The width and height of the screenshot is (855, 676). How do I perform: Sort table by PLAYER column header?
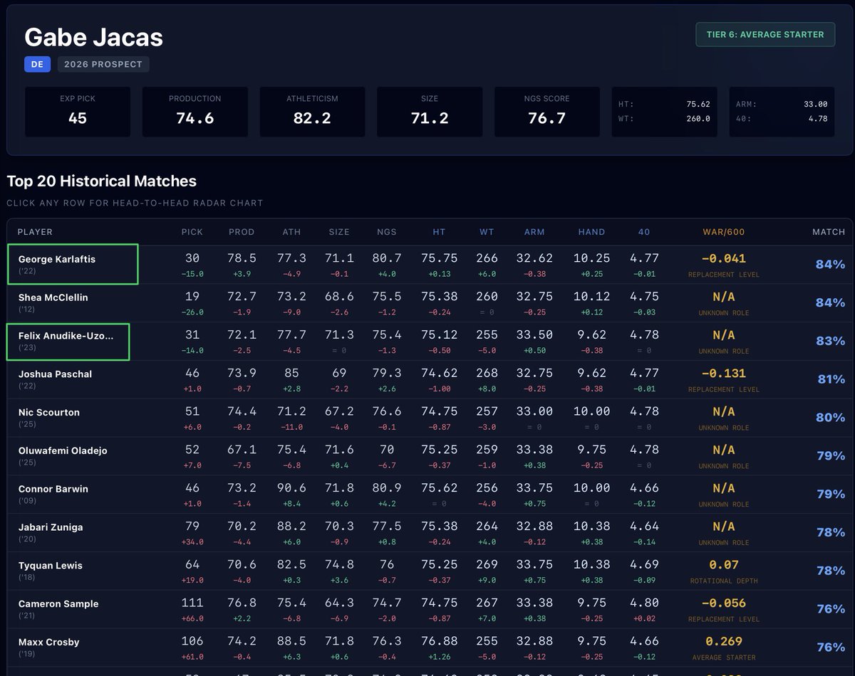[x=35, y=232]
